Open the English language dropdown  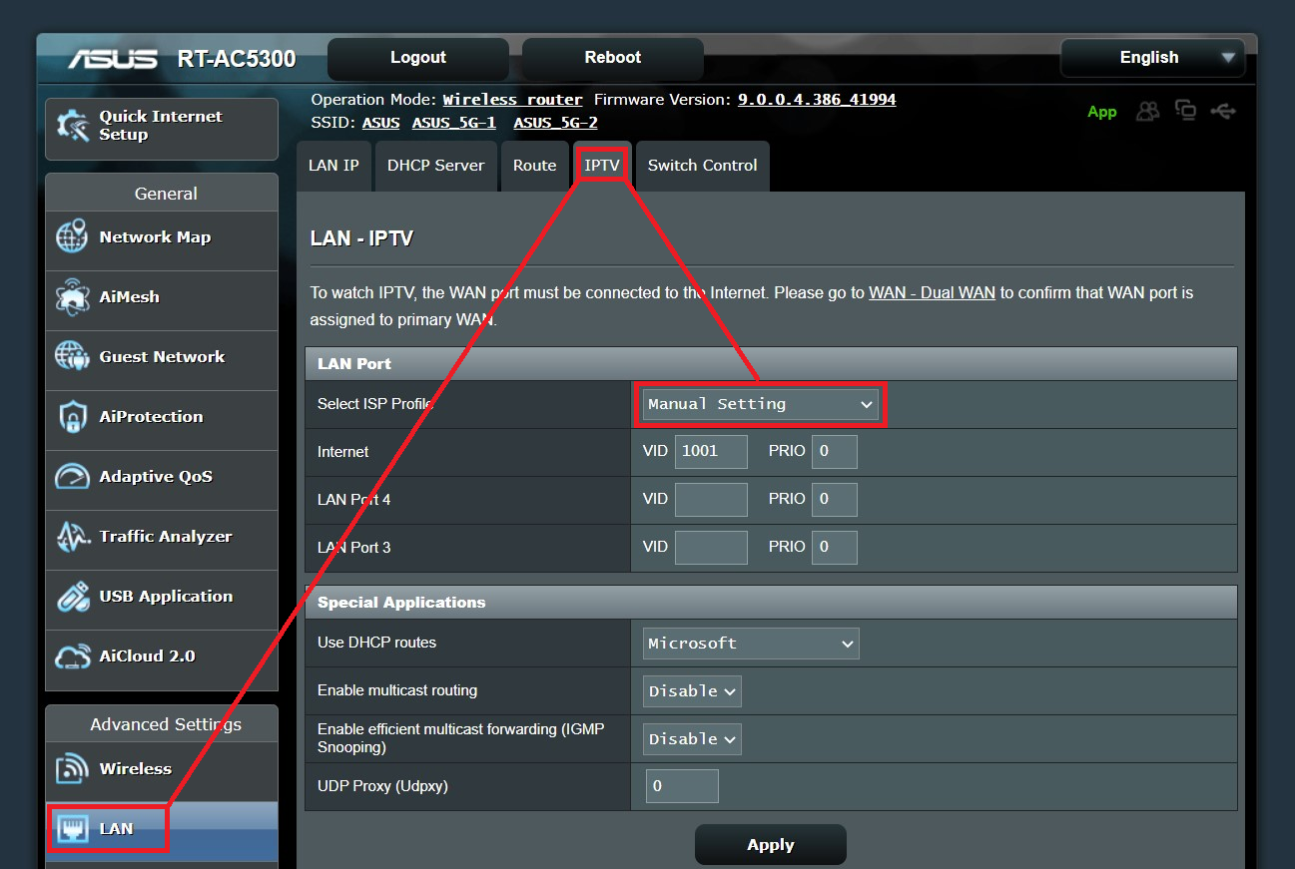click(1152, 58)
